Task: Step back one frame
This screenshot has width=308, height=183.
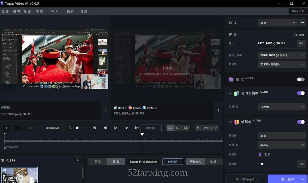Action: tap(105, 128)
